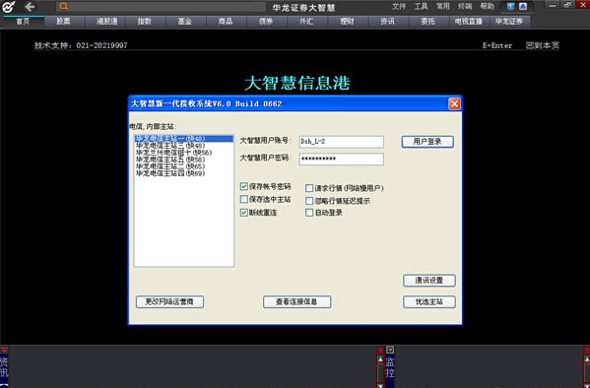Open the 监控 side panel label at bottom
Image resolution: width=590 pixels, height=388 pixels.
click(390, 367)
